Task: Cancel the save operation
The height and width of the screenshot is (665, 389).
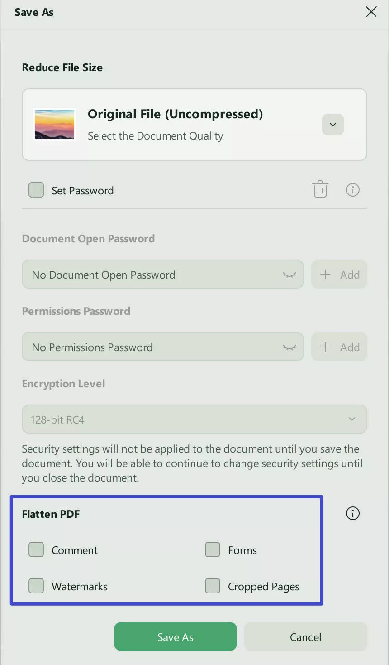Action: [305, 636]
